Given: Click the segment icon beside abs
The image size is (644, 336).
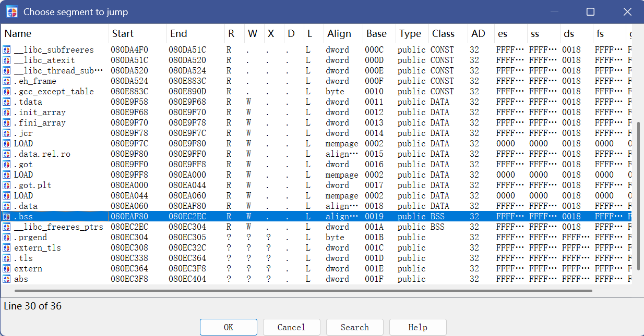Looking at the screenshot, I should point(7,279).
